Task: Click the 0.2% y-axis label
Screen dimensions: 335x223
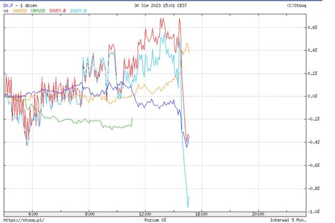Action: click(312, 73)
